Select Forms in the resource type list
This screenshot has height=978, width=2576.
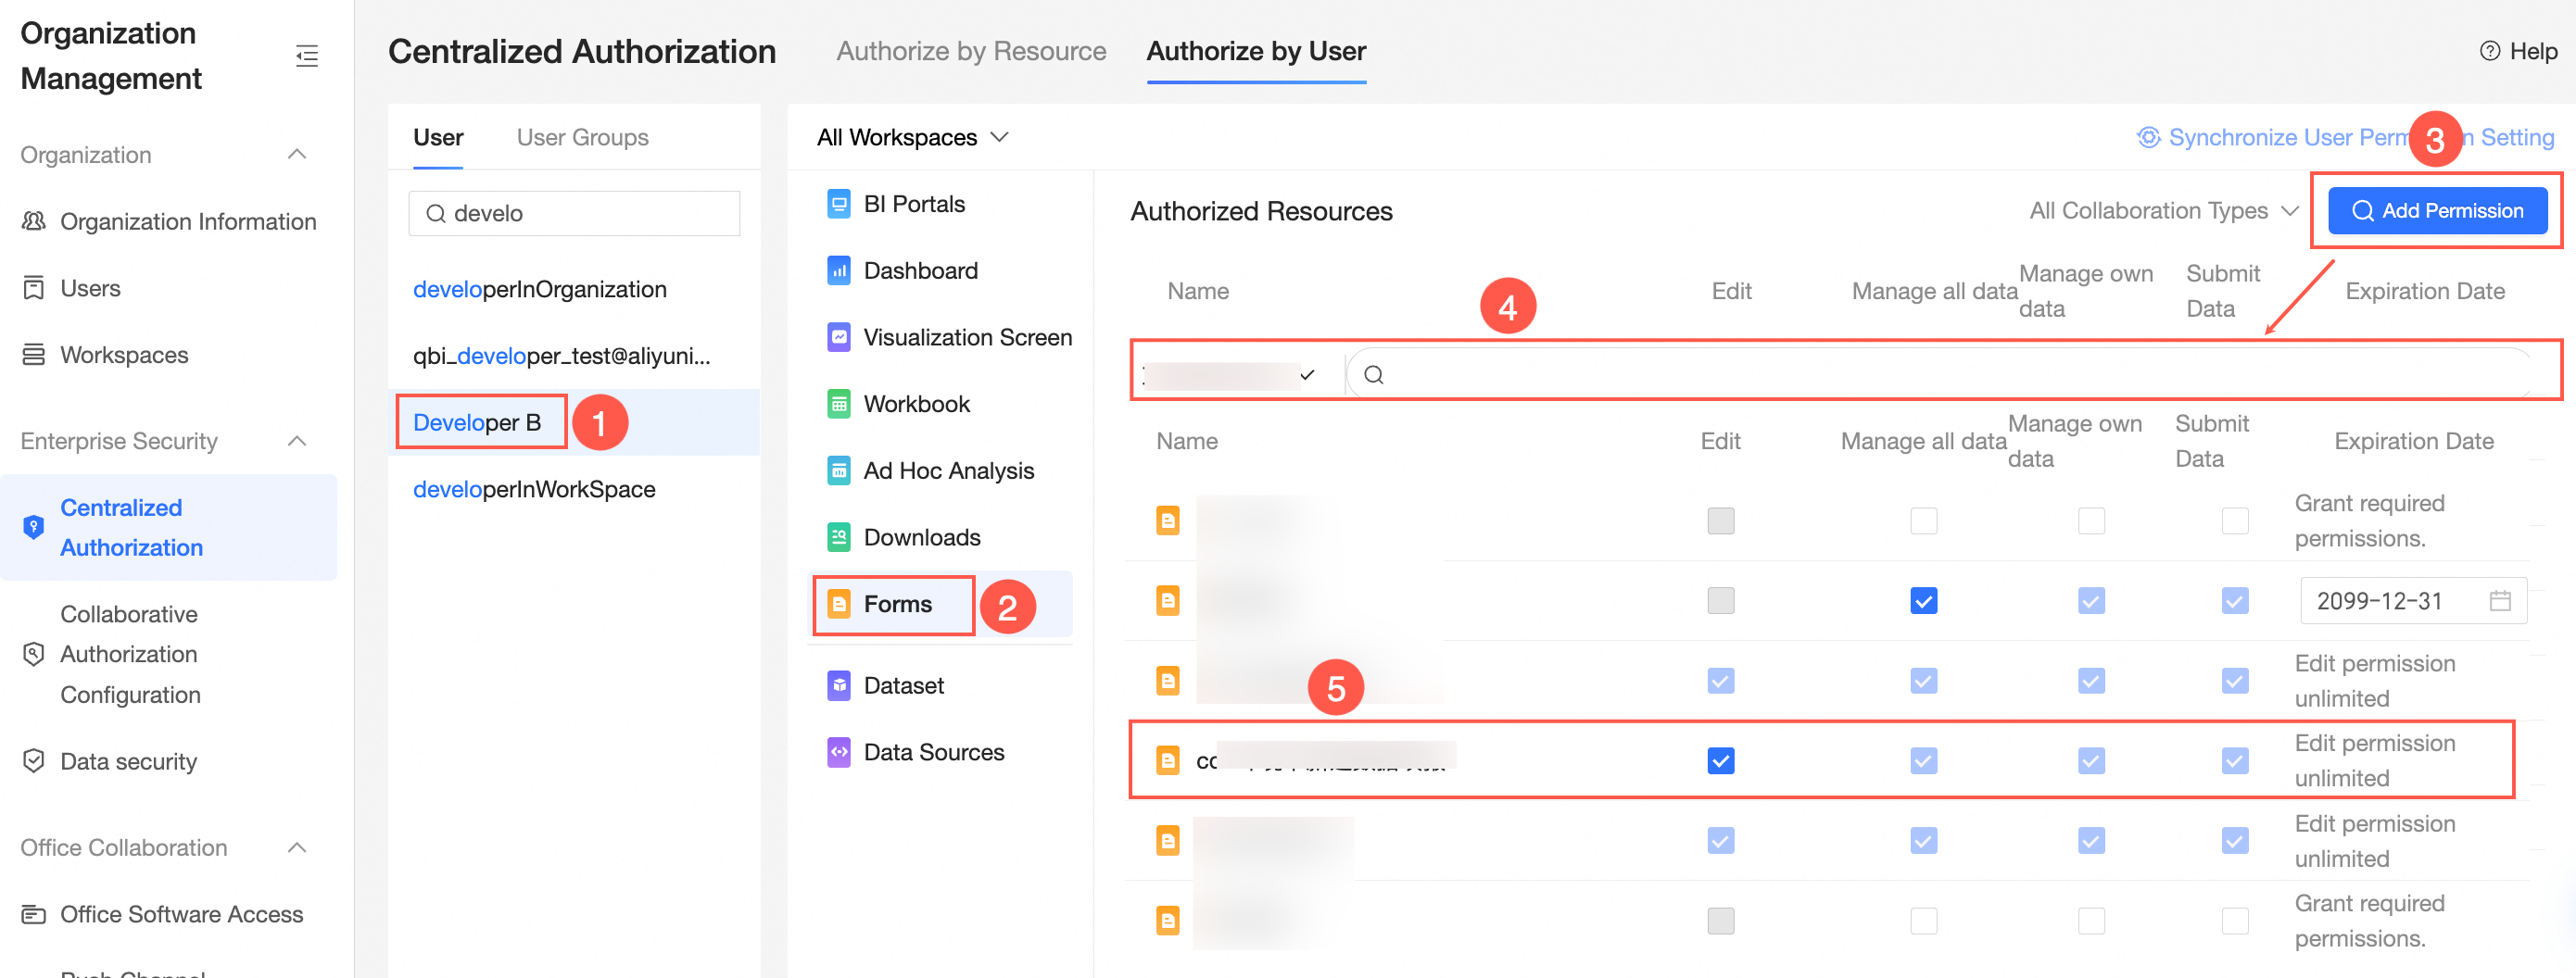[x=940, y=605]
